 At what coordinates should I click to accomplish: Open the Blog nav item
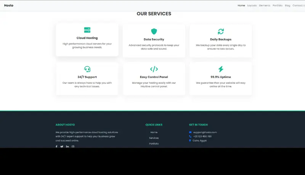pyautogui.click(x=287, y=5)
